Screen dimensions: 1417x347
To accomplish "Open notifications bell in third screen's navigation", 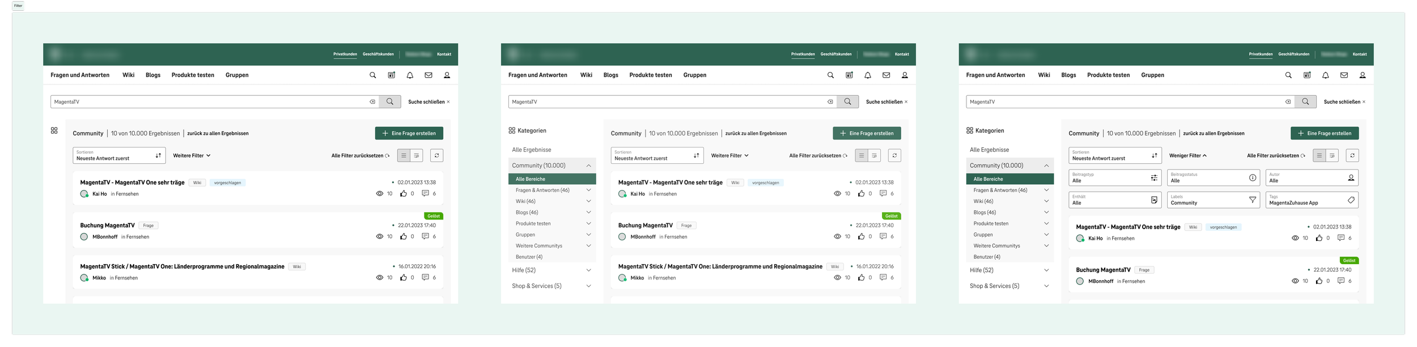I will click(x=1326, y=75).
